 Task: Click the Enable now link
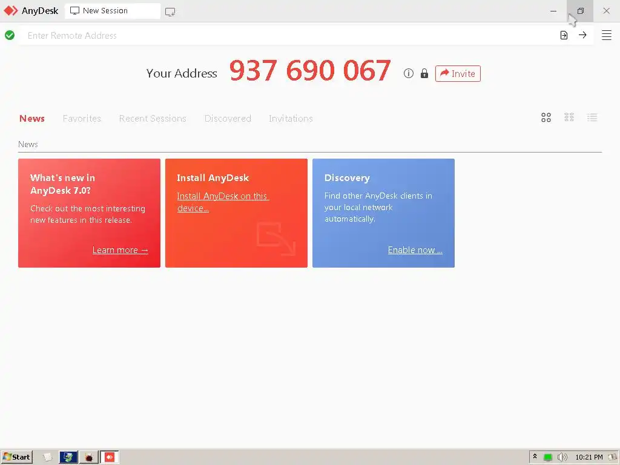(x=415, y=250)
